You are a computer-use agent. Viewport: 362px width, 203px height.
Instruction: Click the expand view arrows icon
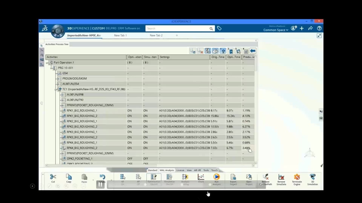pyautogui.click(x=319, y=35)
